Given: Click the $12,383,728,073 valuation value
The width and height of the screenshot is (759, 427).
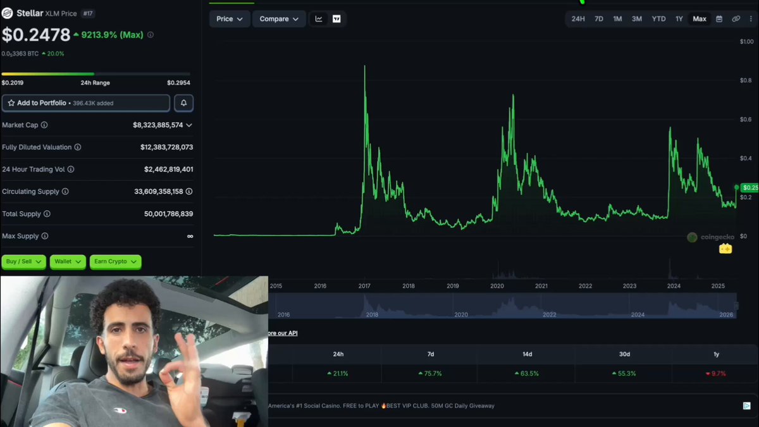Looking at the screenshot, I should click(167, 147).
